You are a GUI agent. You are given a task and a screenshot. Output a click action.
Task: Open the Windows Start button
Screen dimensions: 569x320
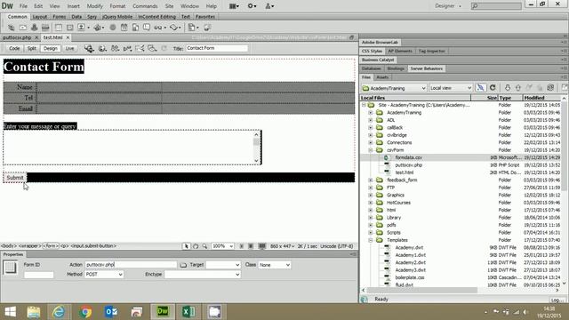[x=10, y=312]
